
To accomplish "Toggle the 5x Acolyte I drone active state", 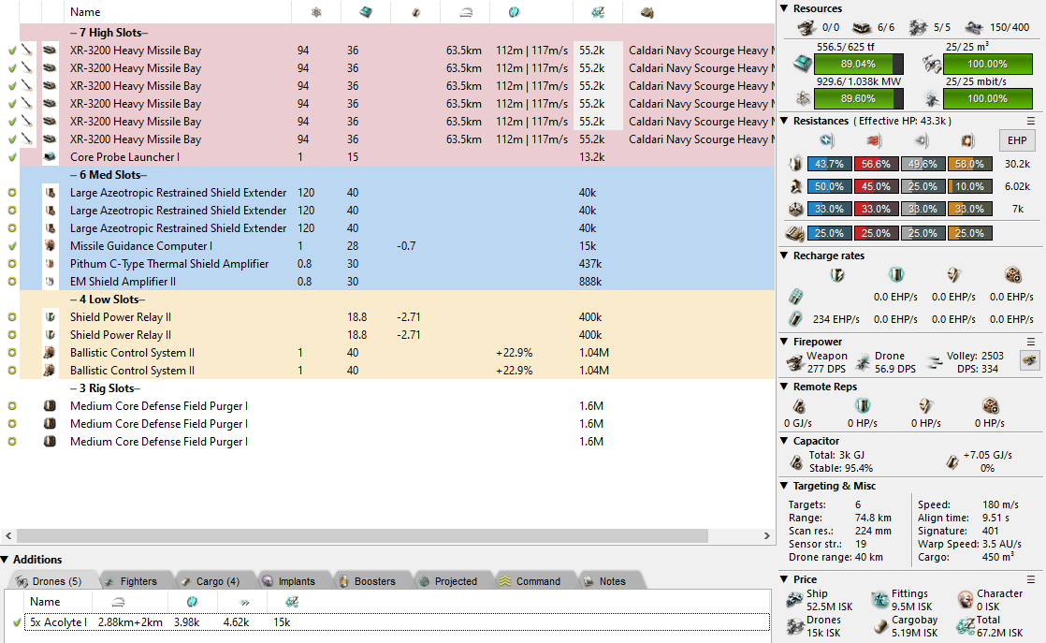I will click(x=17, y=622).
